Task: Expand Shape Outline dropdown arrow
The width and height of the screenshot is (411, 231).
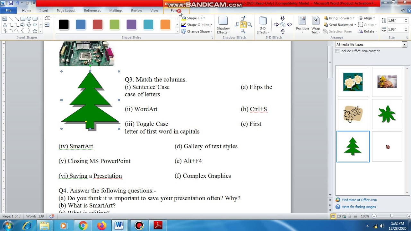Action: coord(211,25)
